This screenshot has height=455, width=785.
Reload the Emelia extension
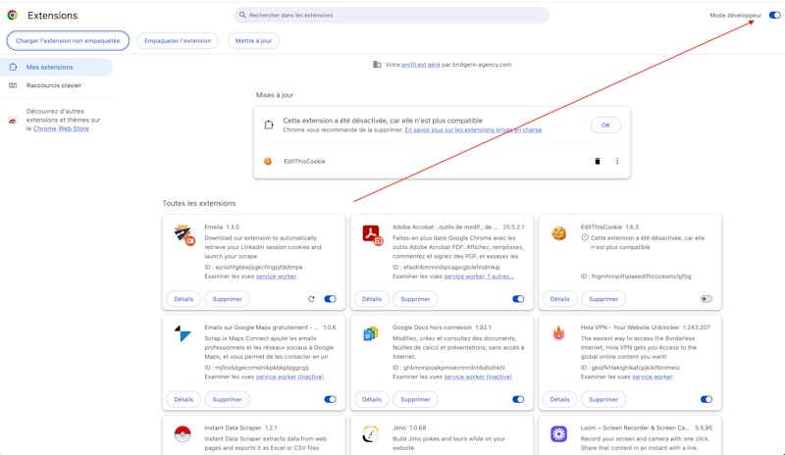[x=311, y=299]
